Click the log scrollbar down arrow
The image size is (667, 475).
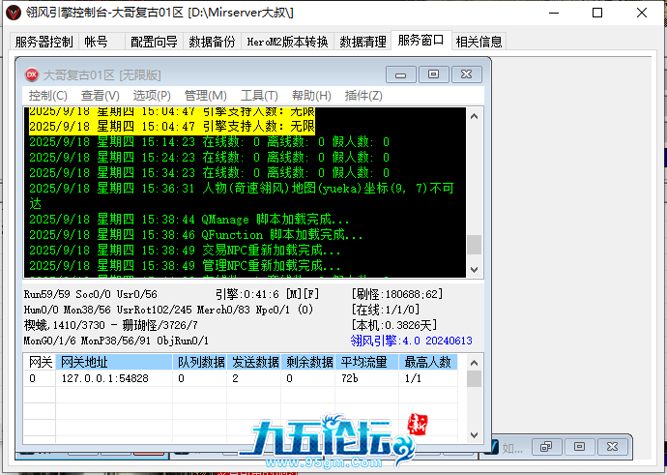475,269
